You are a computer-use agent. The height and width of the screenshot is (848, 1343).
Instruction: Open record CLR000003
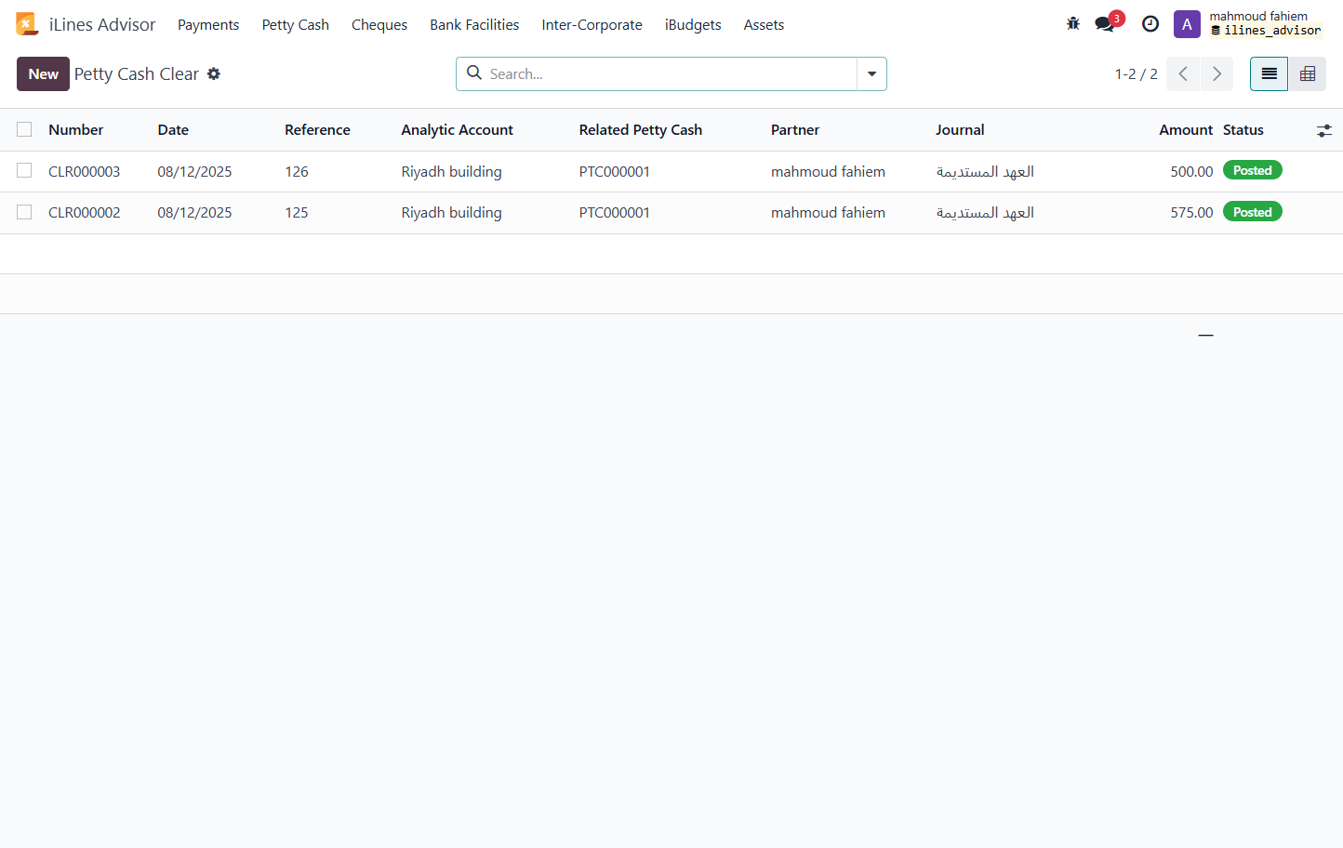click(x=85, y=171)
